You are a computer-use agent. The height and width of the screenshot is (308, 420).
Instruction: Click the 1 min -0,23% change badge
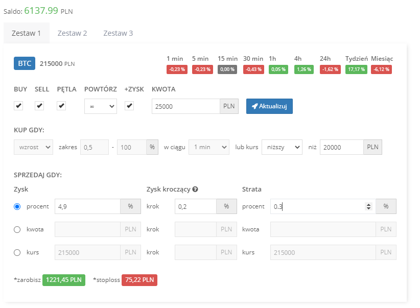177,69
